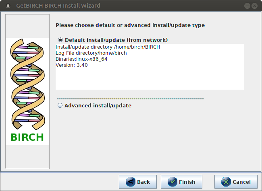Minimize the GetBIRCH Install Wizard window
Screen dimensions: 262x191
[x=247, y=6]
